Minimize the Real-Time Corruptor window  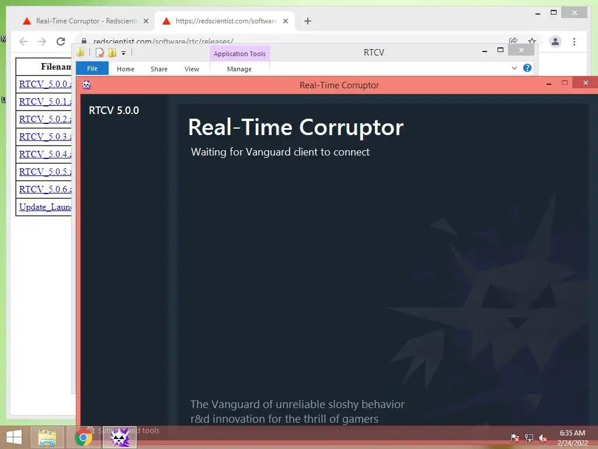(549, 83)
